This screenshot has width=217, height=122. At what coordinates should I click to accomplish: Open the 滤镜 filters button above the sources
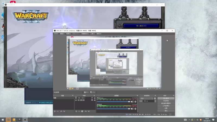(93, 92)
